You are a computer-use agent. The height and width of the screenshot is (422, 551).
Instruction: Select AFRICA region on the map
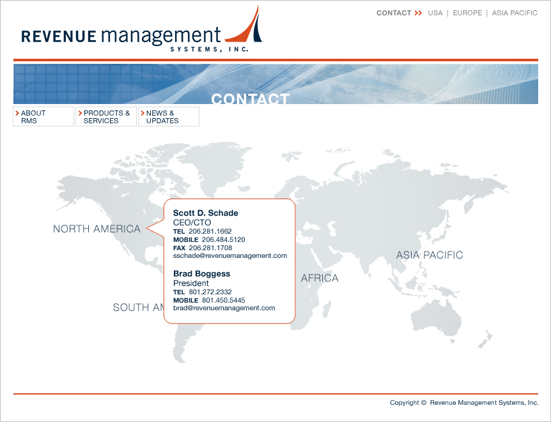click(x=320, y=278)
